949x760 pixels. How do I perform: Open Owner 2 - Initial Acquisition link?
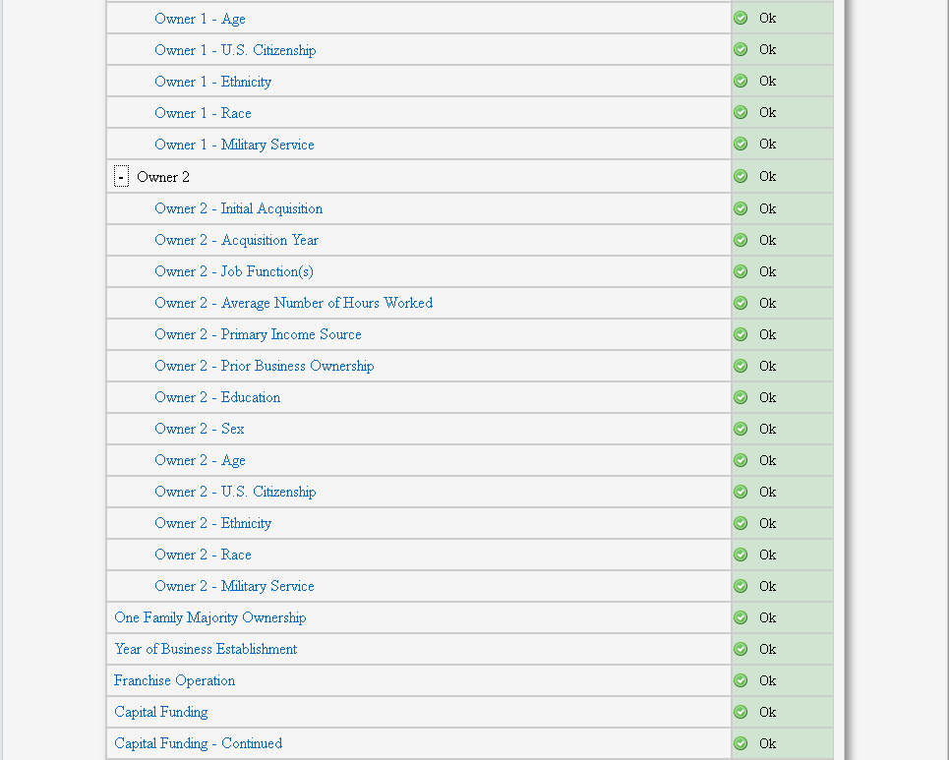238,208
